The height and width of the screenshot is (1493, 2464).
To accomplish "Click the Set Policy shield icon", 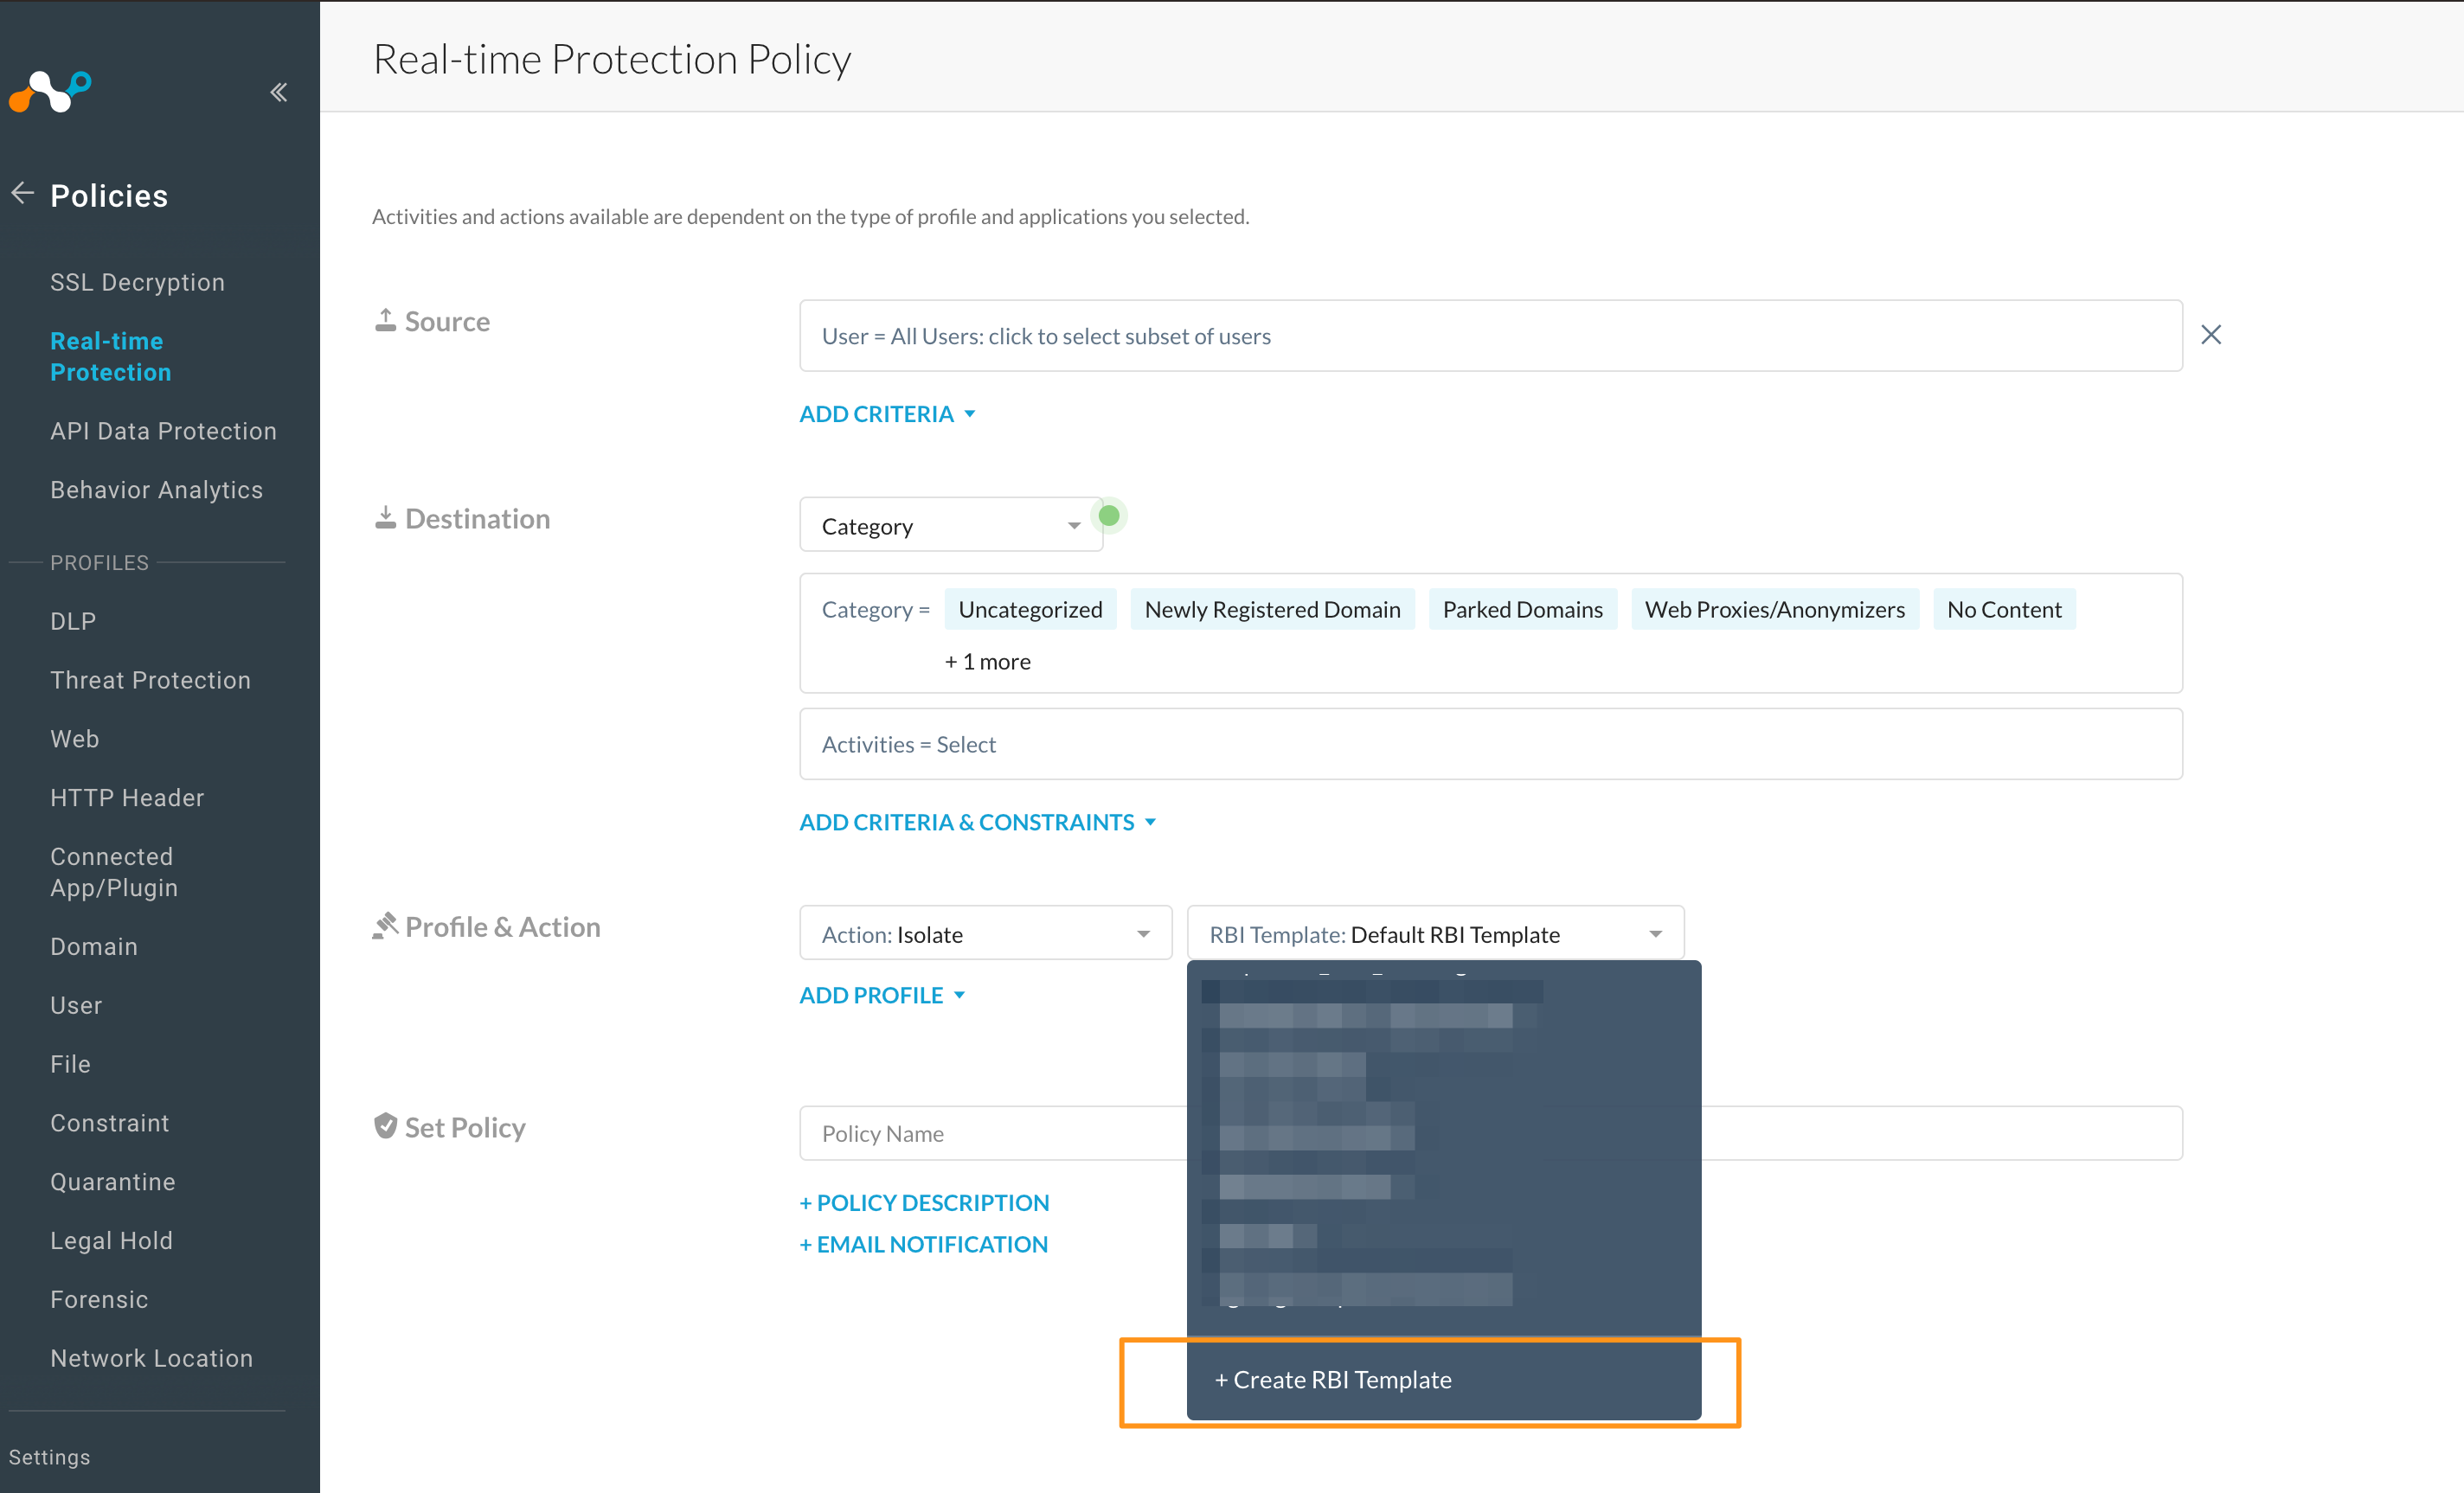I will click(385, 1126).
